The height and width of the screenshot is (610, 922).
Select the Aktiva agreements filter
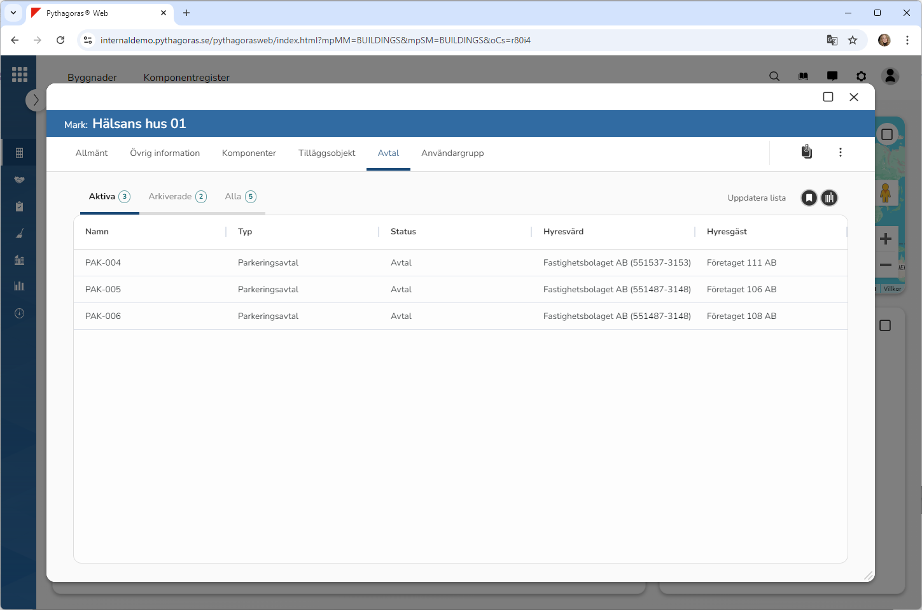(109, 197)
